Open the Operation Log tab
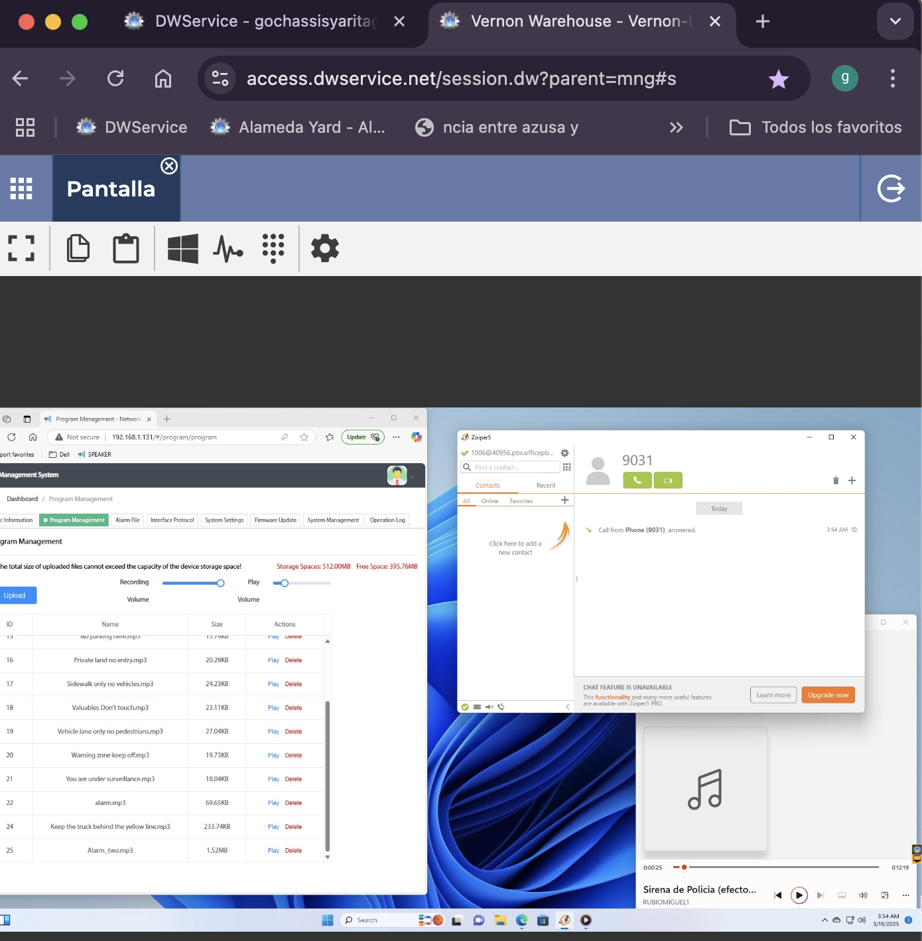This screenshot has height=941, width=922. (387, 520)
